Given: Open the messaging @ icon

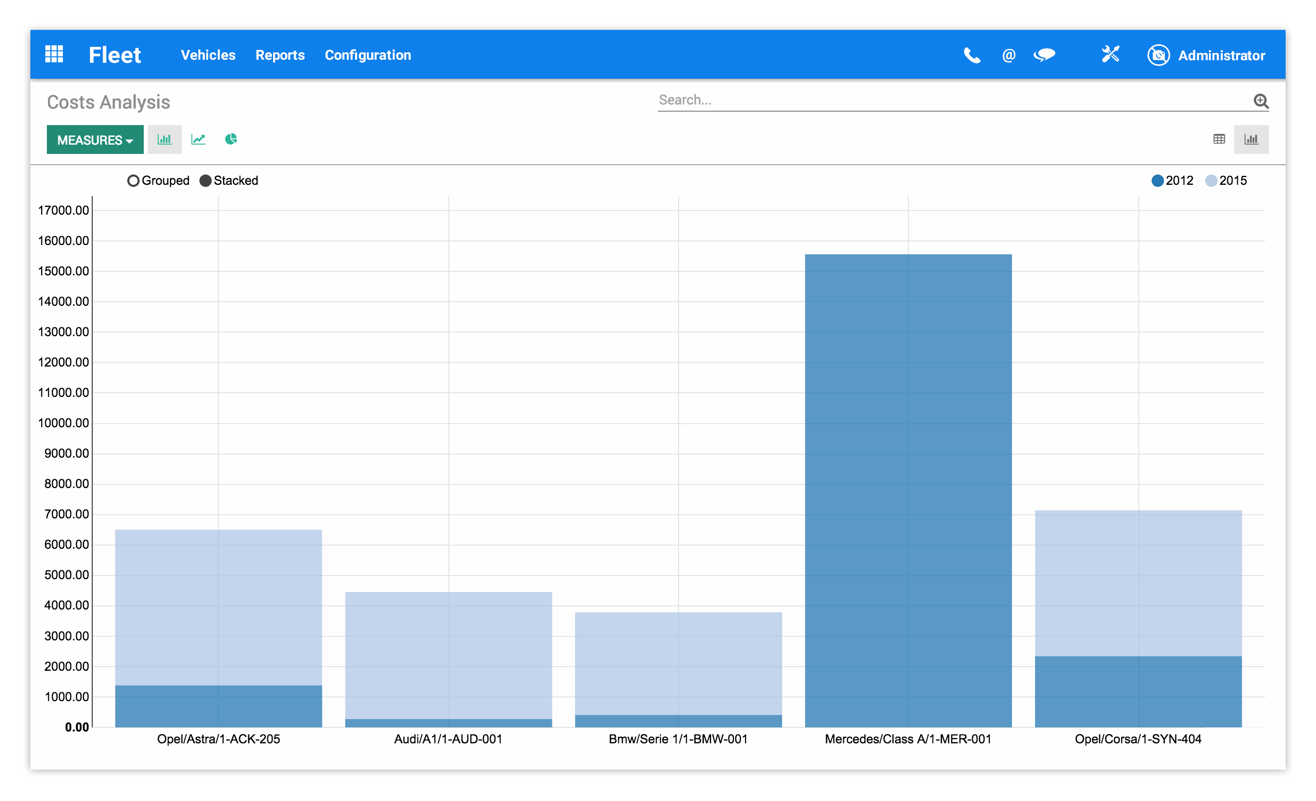Looking at the screenshot, I should (x=1008, y=55).
